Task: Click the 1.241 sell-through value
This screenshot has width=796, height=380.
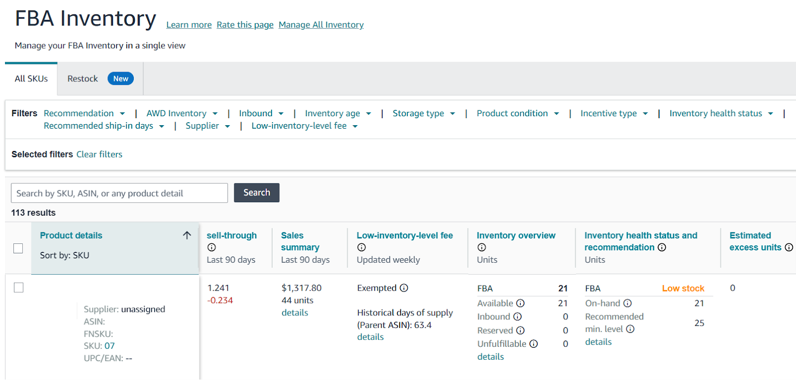Action: (x=218, y=288)
